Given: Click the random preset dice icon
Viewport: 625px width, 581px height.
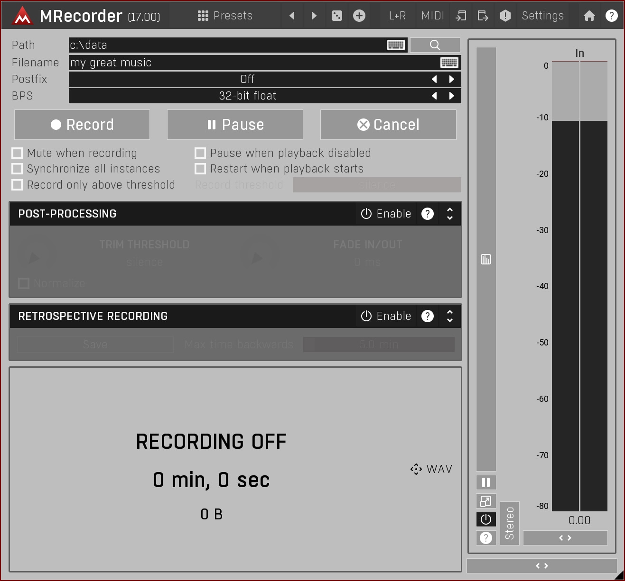Looking at the screenshot, I should pyautogui.click(x=336, y=16).
